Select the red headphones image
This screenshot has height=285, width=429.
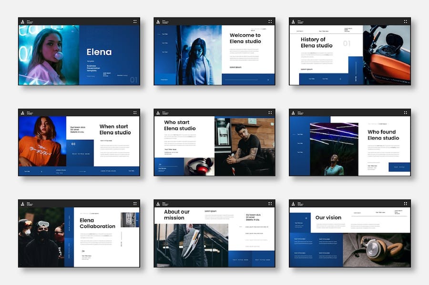click(199, 167)
